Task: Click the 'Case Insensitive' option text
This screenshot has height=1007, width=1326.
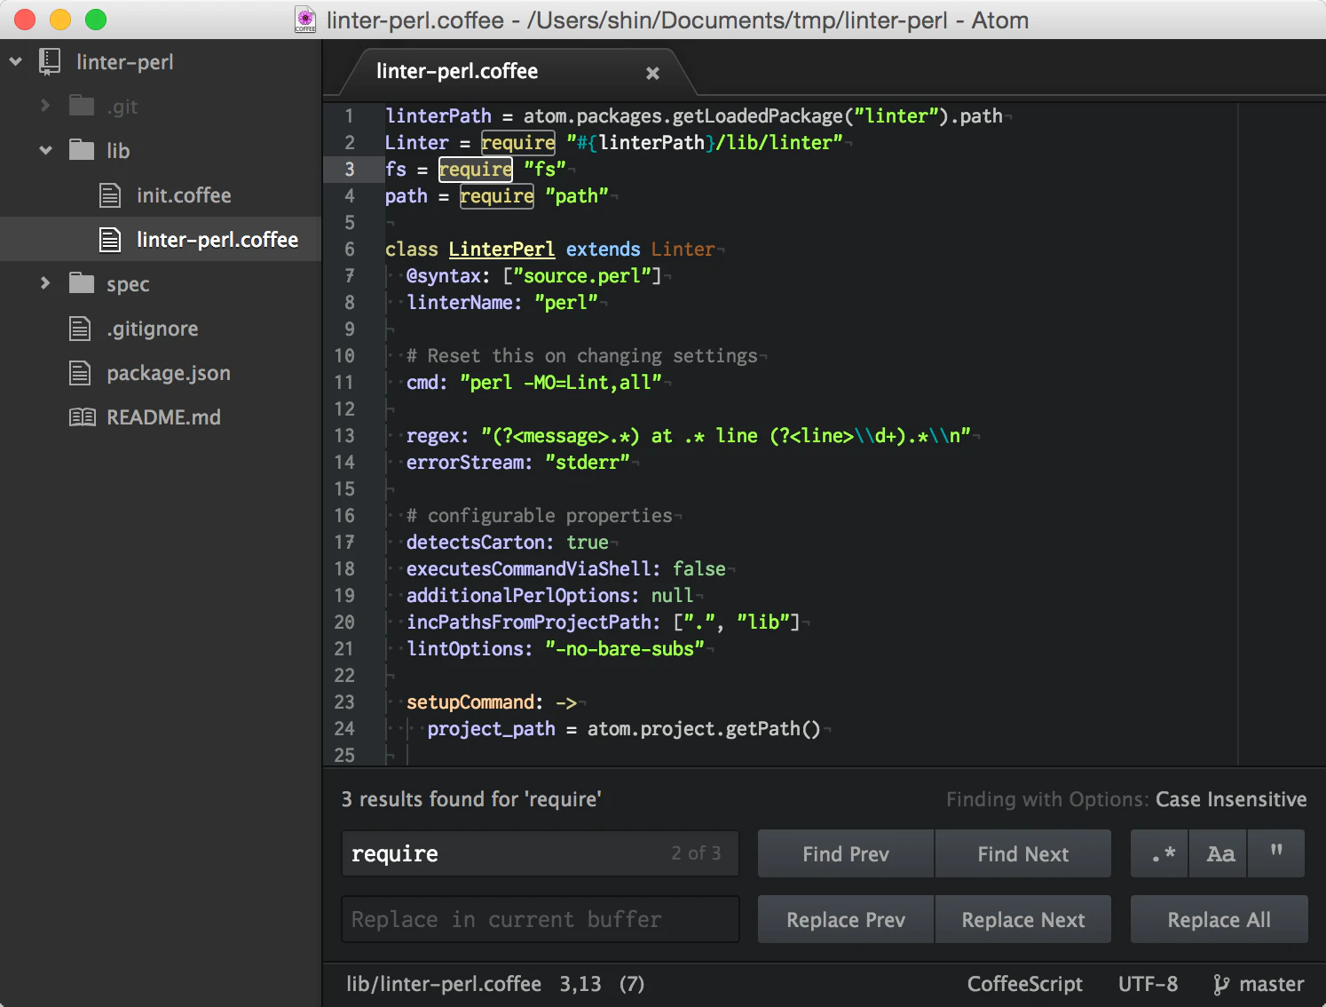Action: pyautogui.click(x=1231, y=799)
